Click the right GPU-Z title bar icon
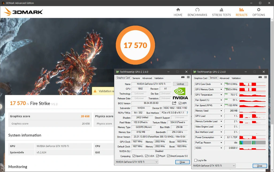Viewport: 274px width, 172px height. click(x=195, y=72)
